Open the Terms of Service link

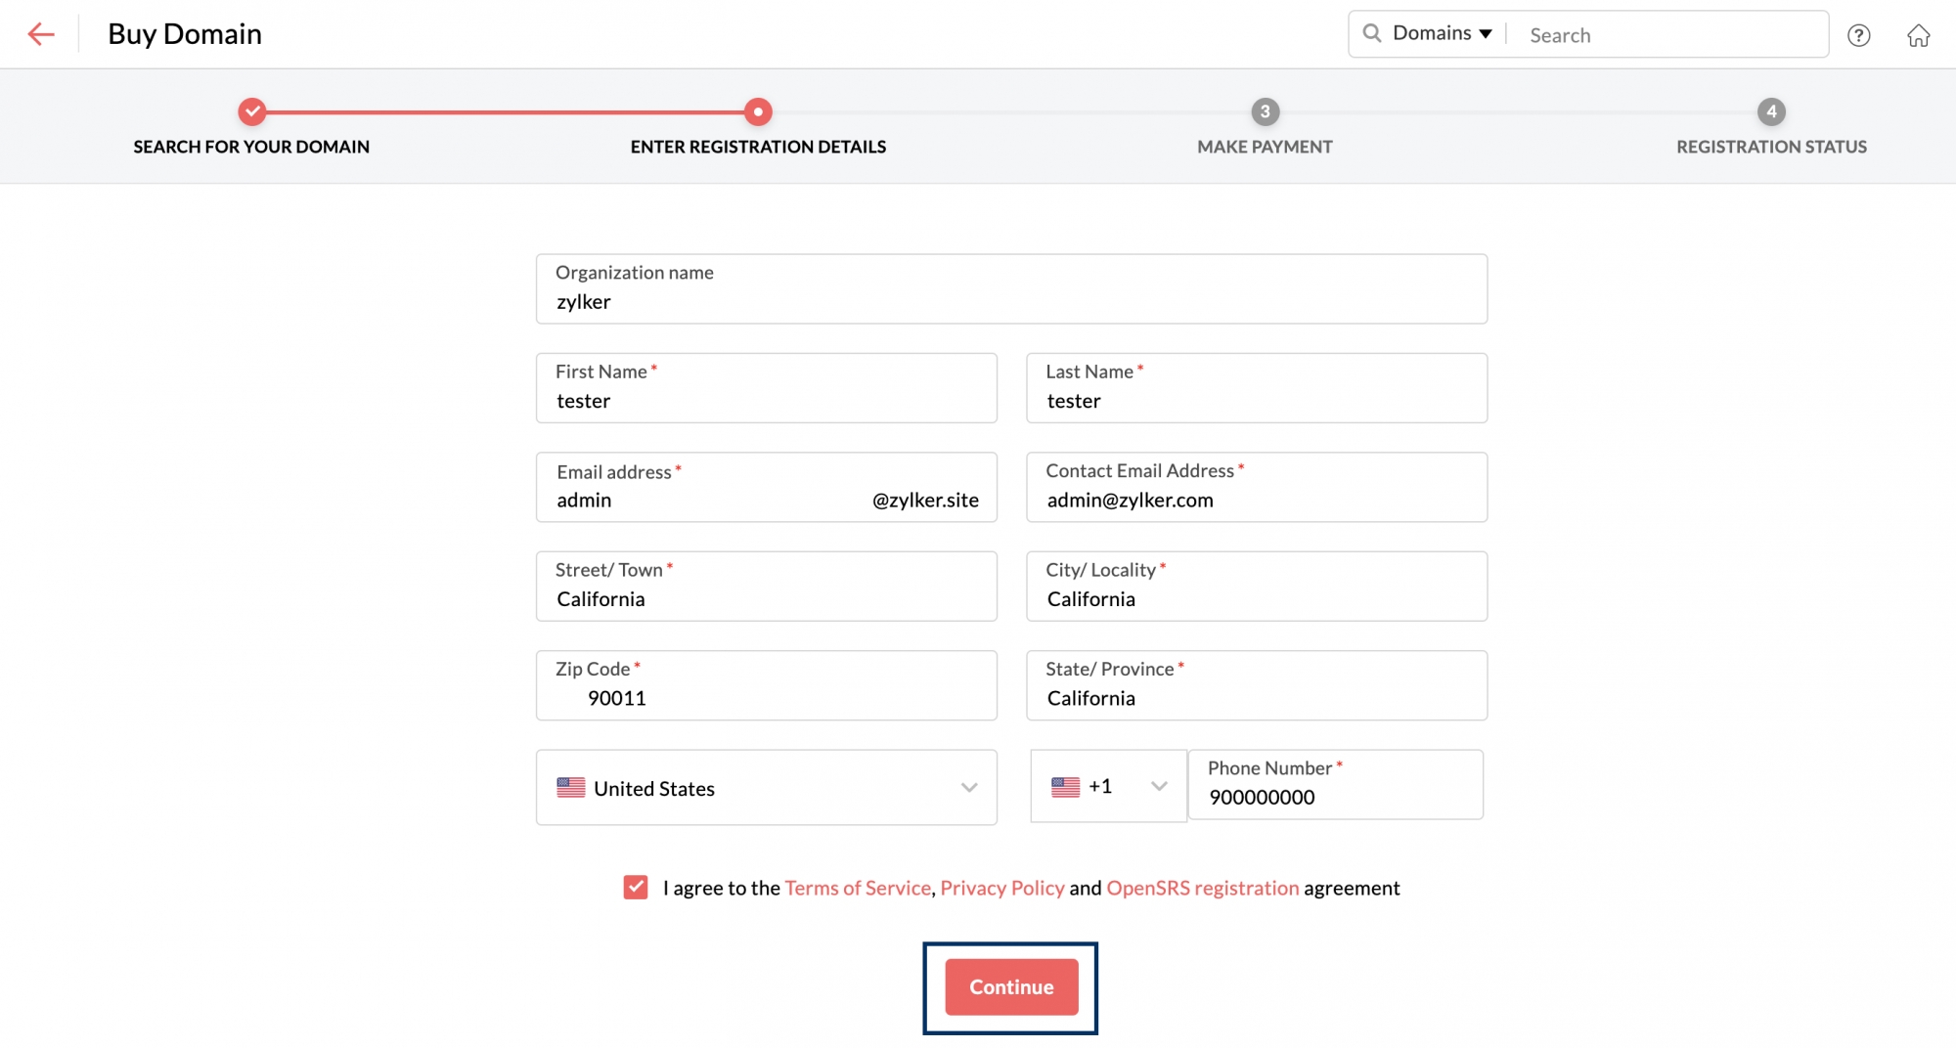[x=857, y=888]
